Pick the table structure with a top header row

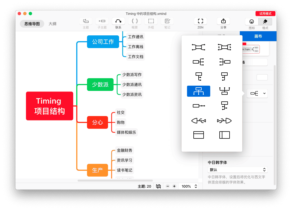click(x=199, y=135)
